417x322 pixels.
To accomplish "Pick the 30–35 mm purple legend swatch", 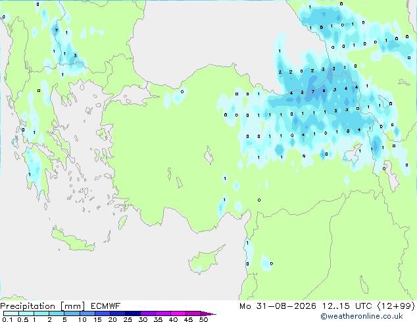I will coord(147,313).
